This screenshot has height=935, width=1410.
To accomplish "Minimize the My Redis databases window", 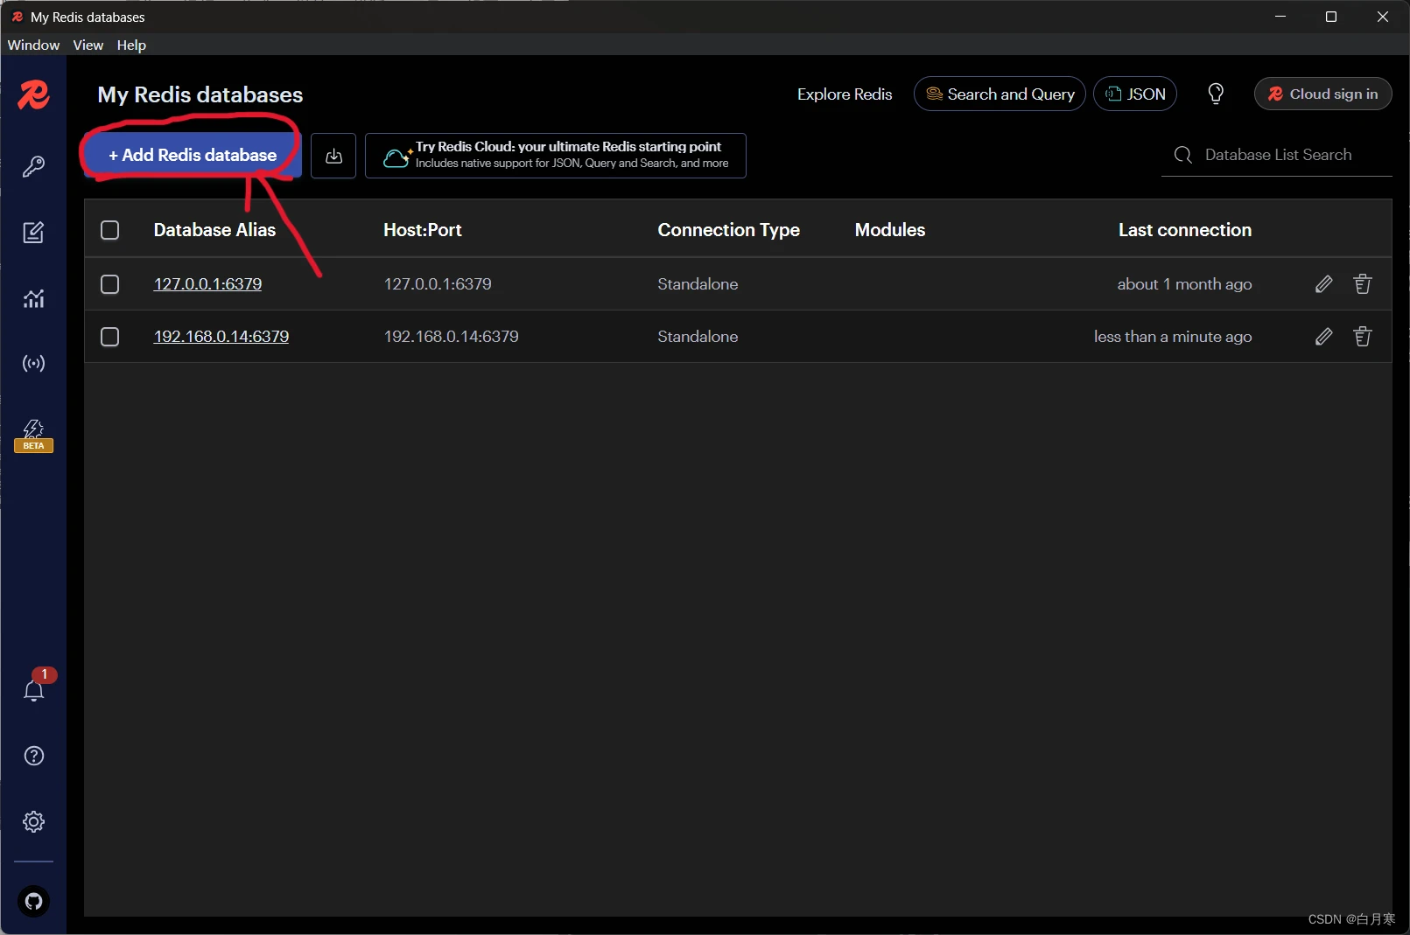I will [x=1280, y=17].
